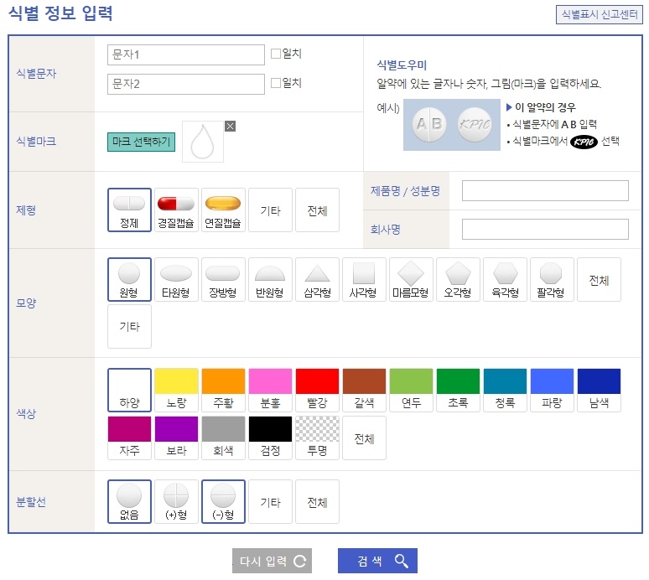Click 다시 입력 reset button
The width and height of the screenshot is (649, 580).
click(x=272, y=561)
